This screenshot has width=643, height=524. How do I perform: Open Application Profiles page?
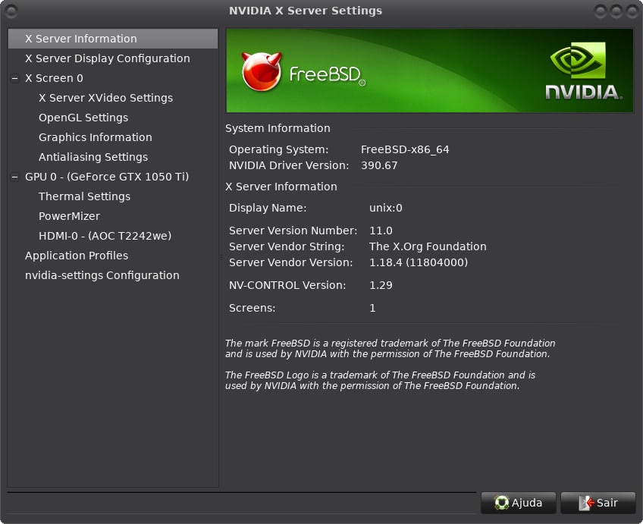point(77,256)
